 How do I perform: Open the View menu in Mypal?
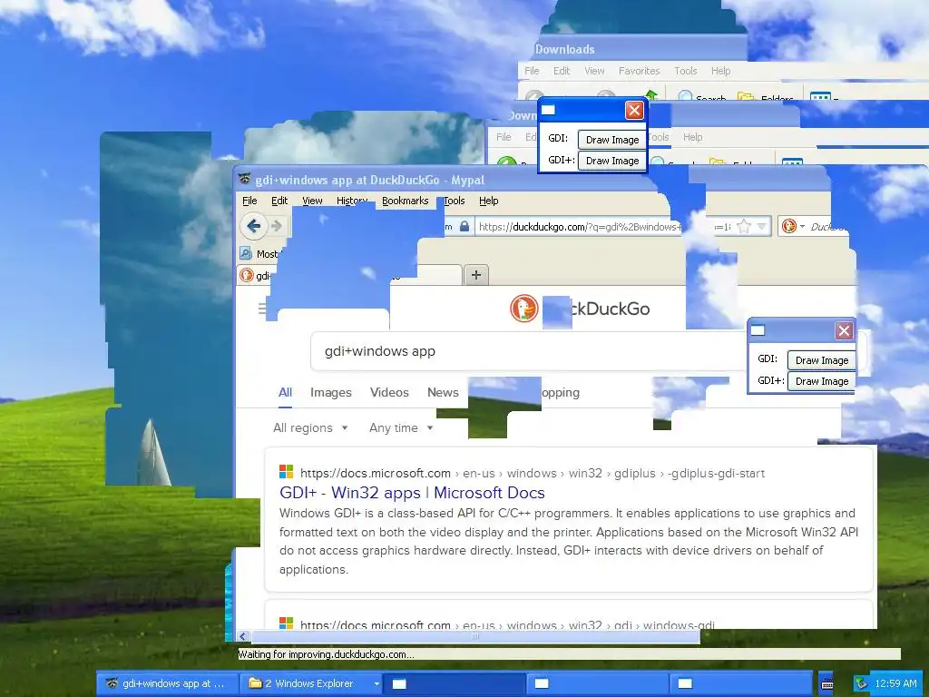click(x=312, y=201)
